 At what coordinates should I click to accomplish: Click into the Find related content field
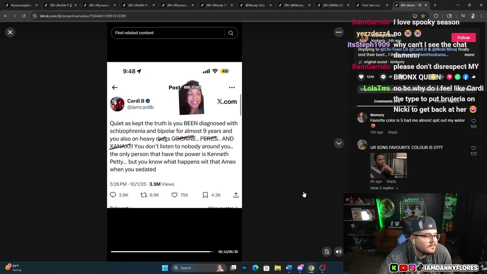tap(167, 33)
